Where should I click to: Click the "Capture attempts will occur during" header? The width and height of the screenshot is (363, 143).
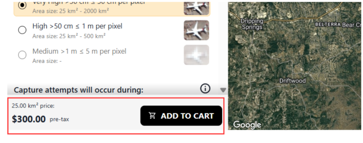click(x=79, y=90)
